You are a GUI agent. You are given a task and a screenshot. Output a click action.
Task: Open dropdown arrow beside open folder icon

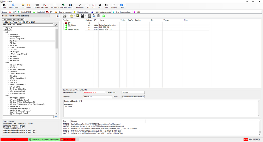74,16
